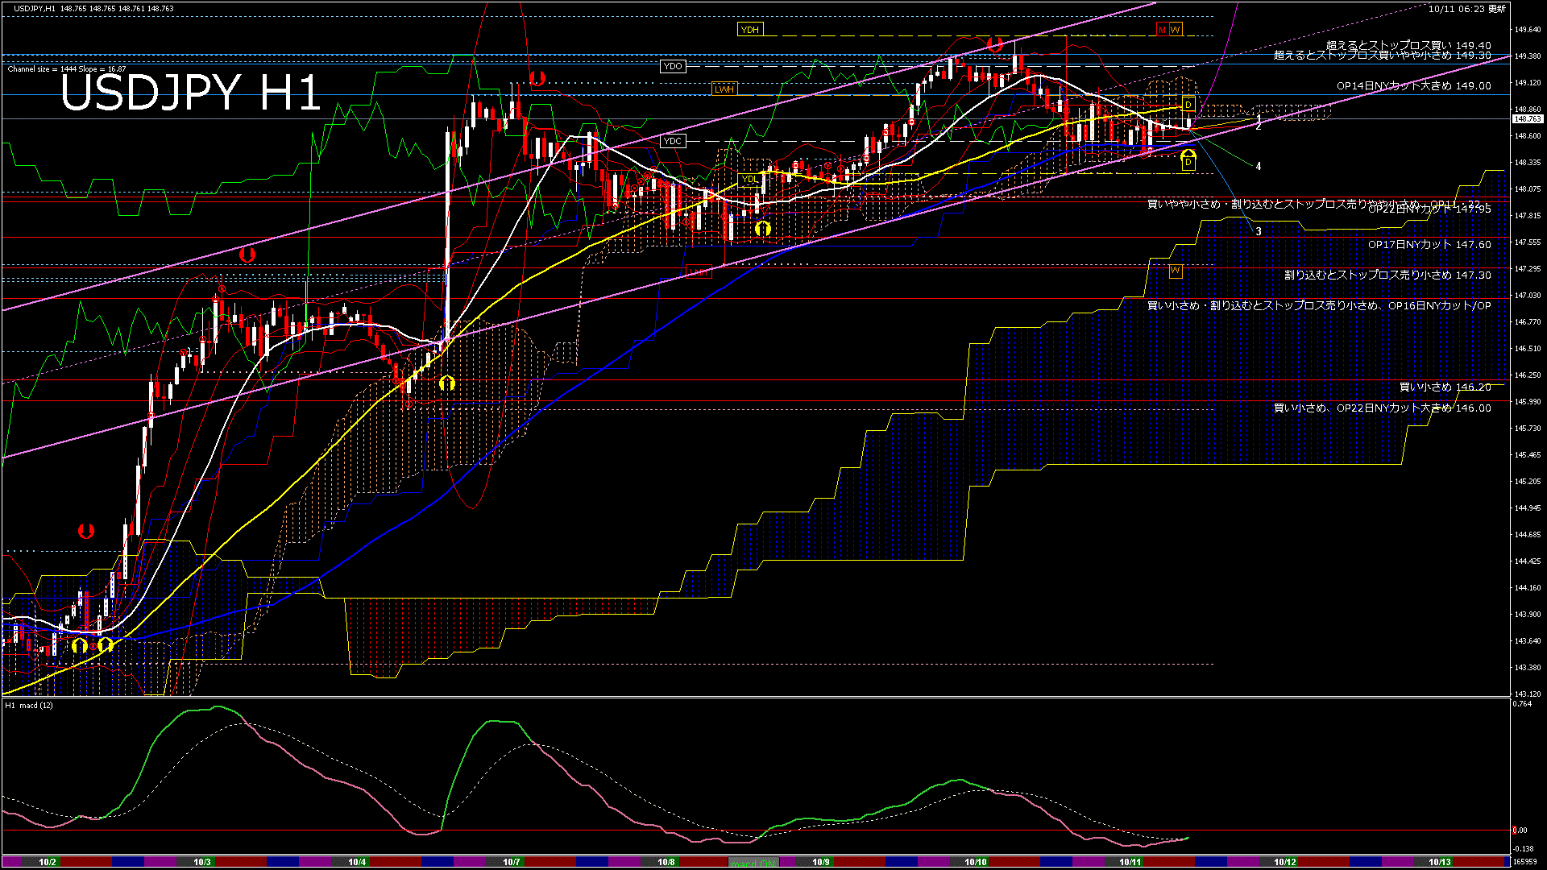Click the YDC level label
The height and width of the screenshot is (870, 1547).
pos(673,141)
